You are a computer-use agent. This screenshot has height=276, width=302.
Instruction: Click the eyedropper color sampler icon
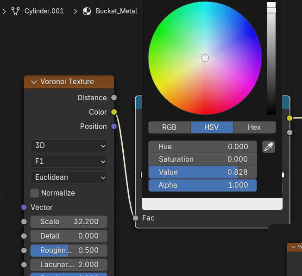coord(269,147)
